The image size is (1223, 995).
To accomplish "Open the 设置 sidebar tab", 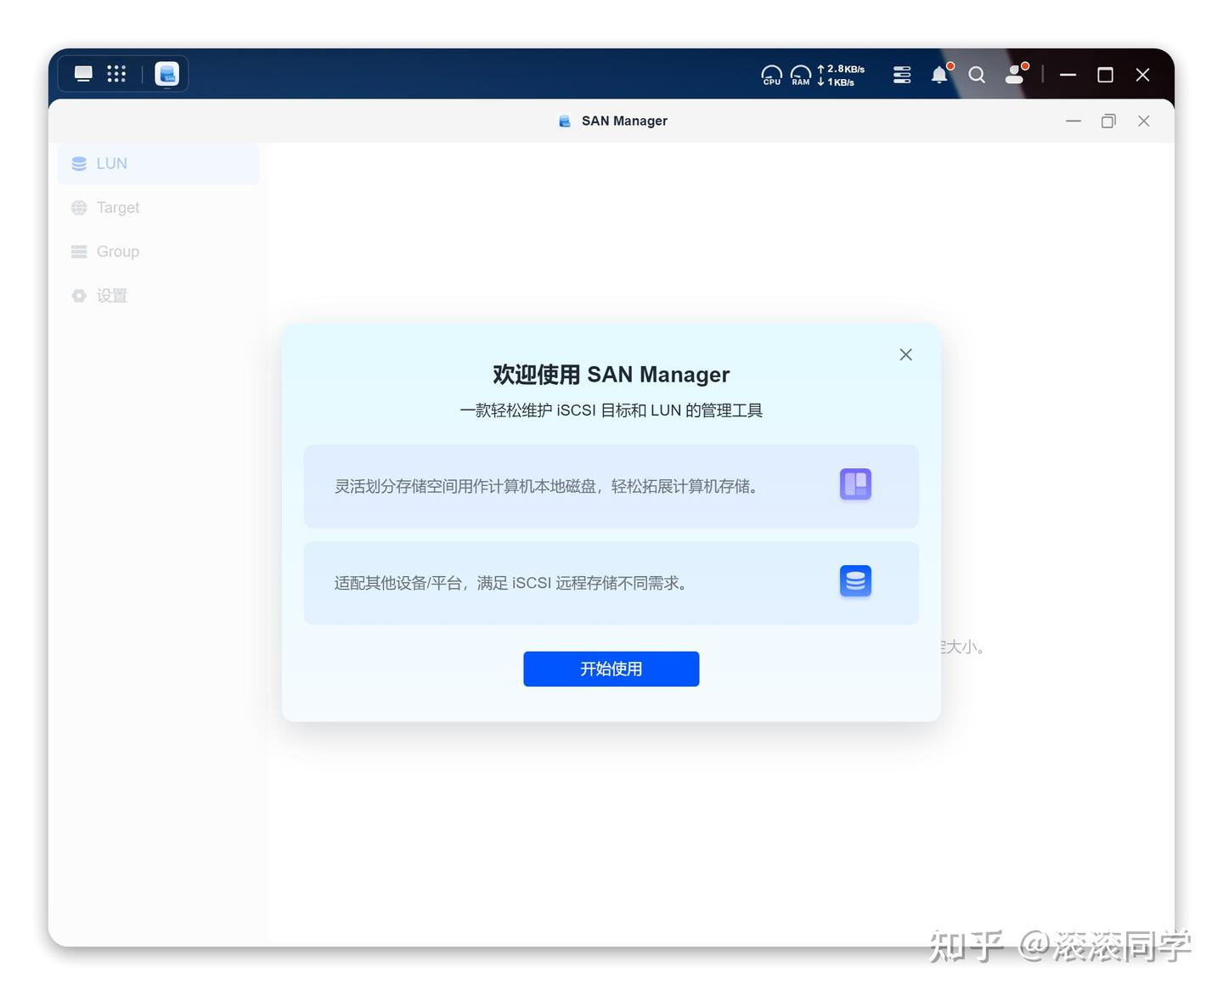I will (159, 296).
